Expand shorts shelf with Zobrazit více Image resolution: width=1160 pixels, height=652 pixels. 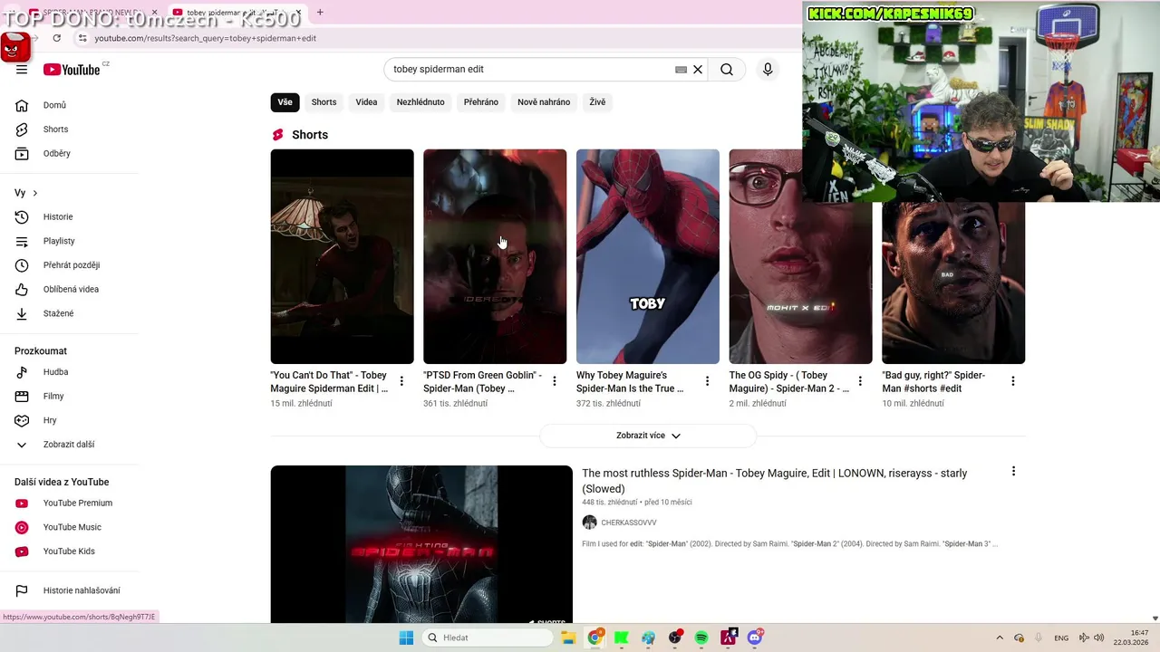[x=648, y=436]
